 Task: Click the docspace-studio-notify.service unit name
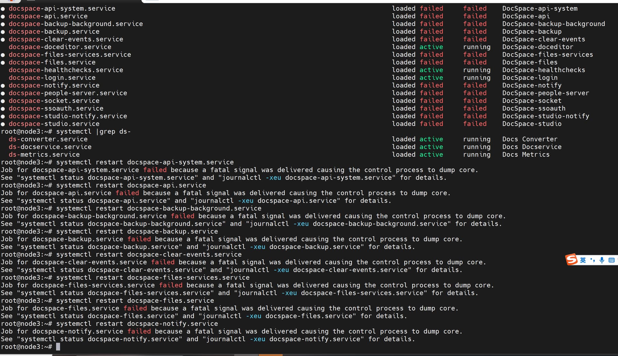click(x=68, y=116)
